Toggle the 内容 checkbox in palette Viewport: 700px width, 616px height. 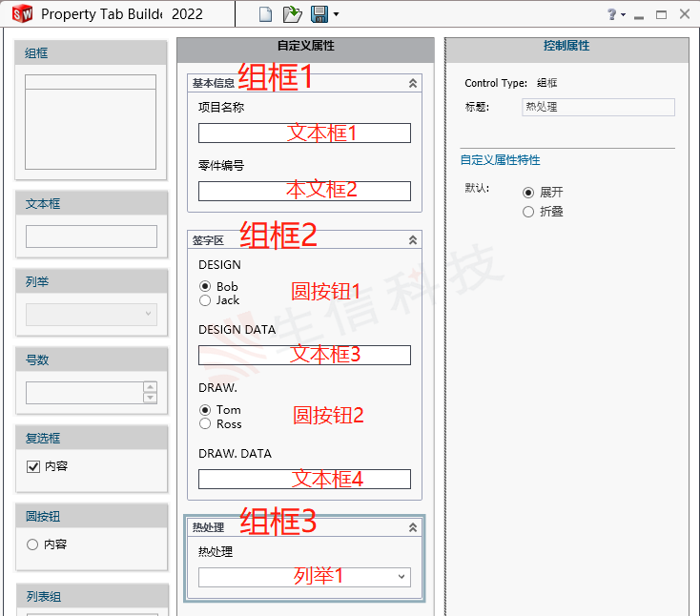point(33,467)
